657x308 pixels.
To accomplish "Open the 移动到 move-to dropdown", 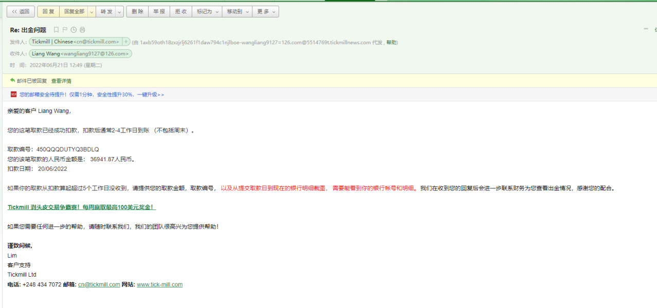I will [x=237, y=11].
